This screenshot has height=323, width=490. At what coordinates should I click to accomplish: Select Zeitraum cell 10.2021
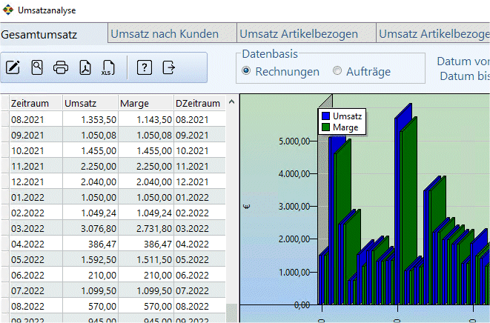36,150
